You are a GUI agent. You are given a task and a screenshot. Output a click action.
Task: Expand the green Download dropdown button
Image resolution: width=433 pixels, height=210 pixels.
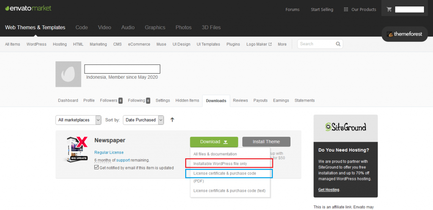[214, 142]
